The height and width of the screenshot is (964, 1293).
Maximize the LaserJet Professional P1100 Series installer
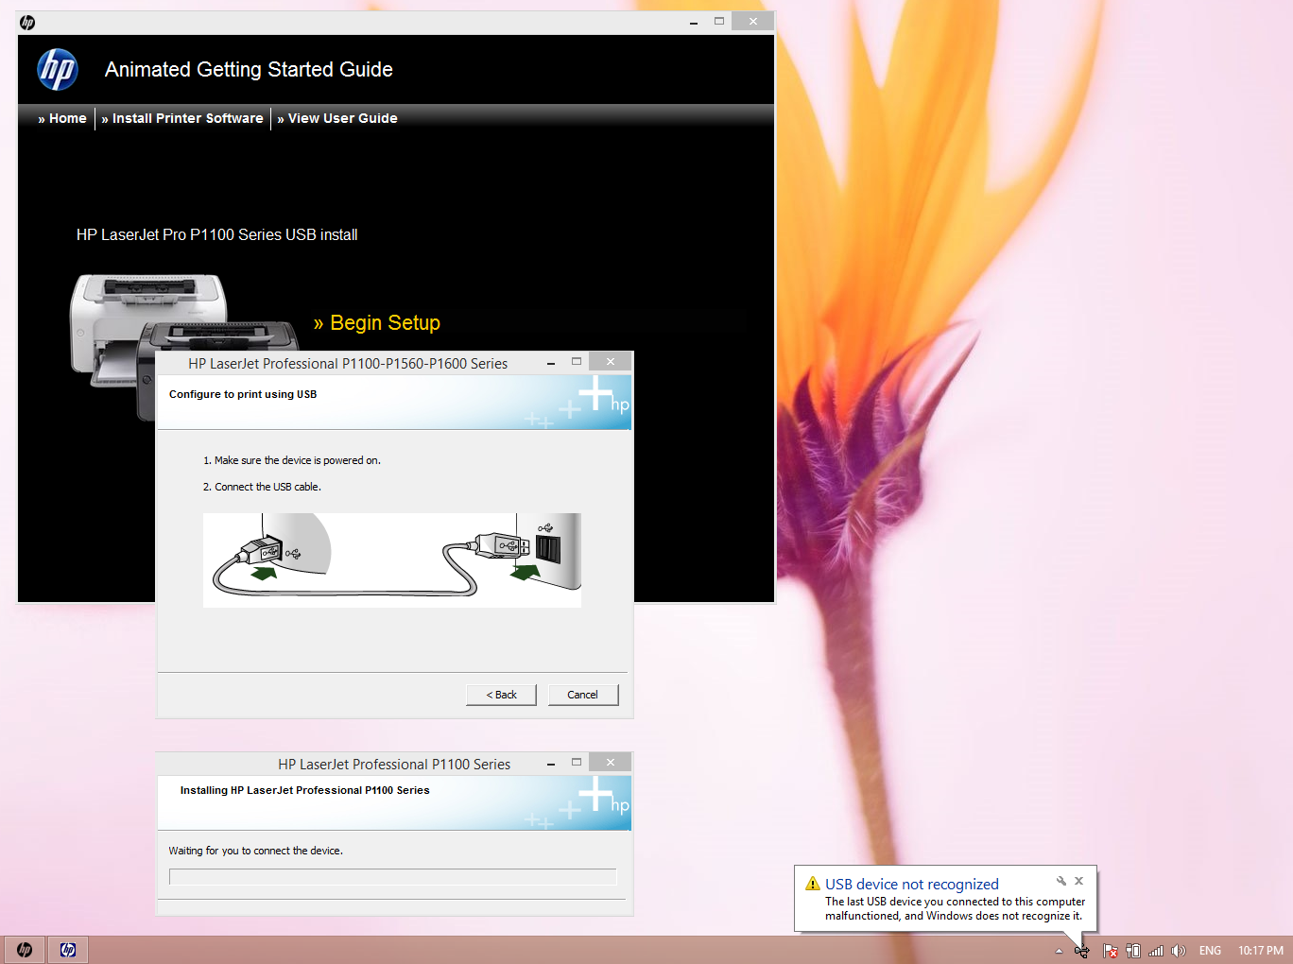click(x=577, y=763)
